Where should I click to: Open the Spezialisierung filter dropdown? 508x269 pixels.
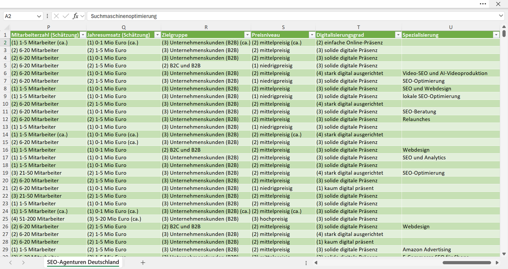tap(496, 35)
